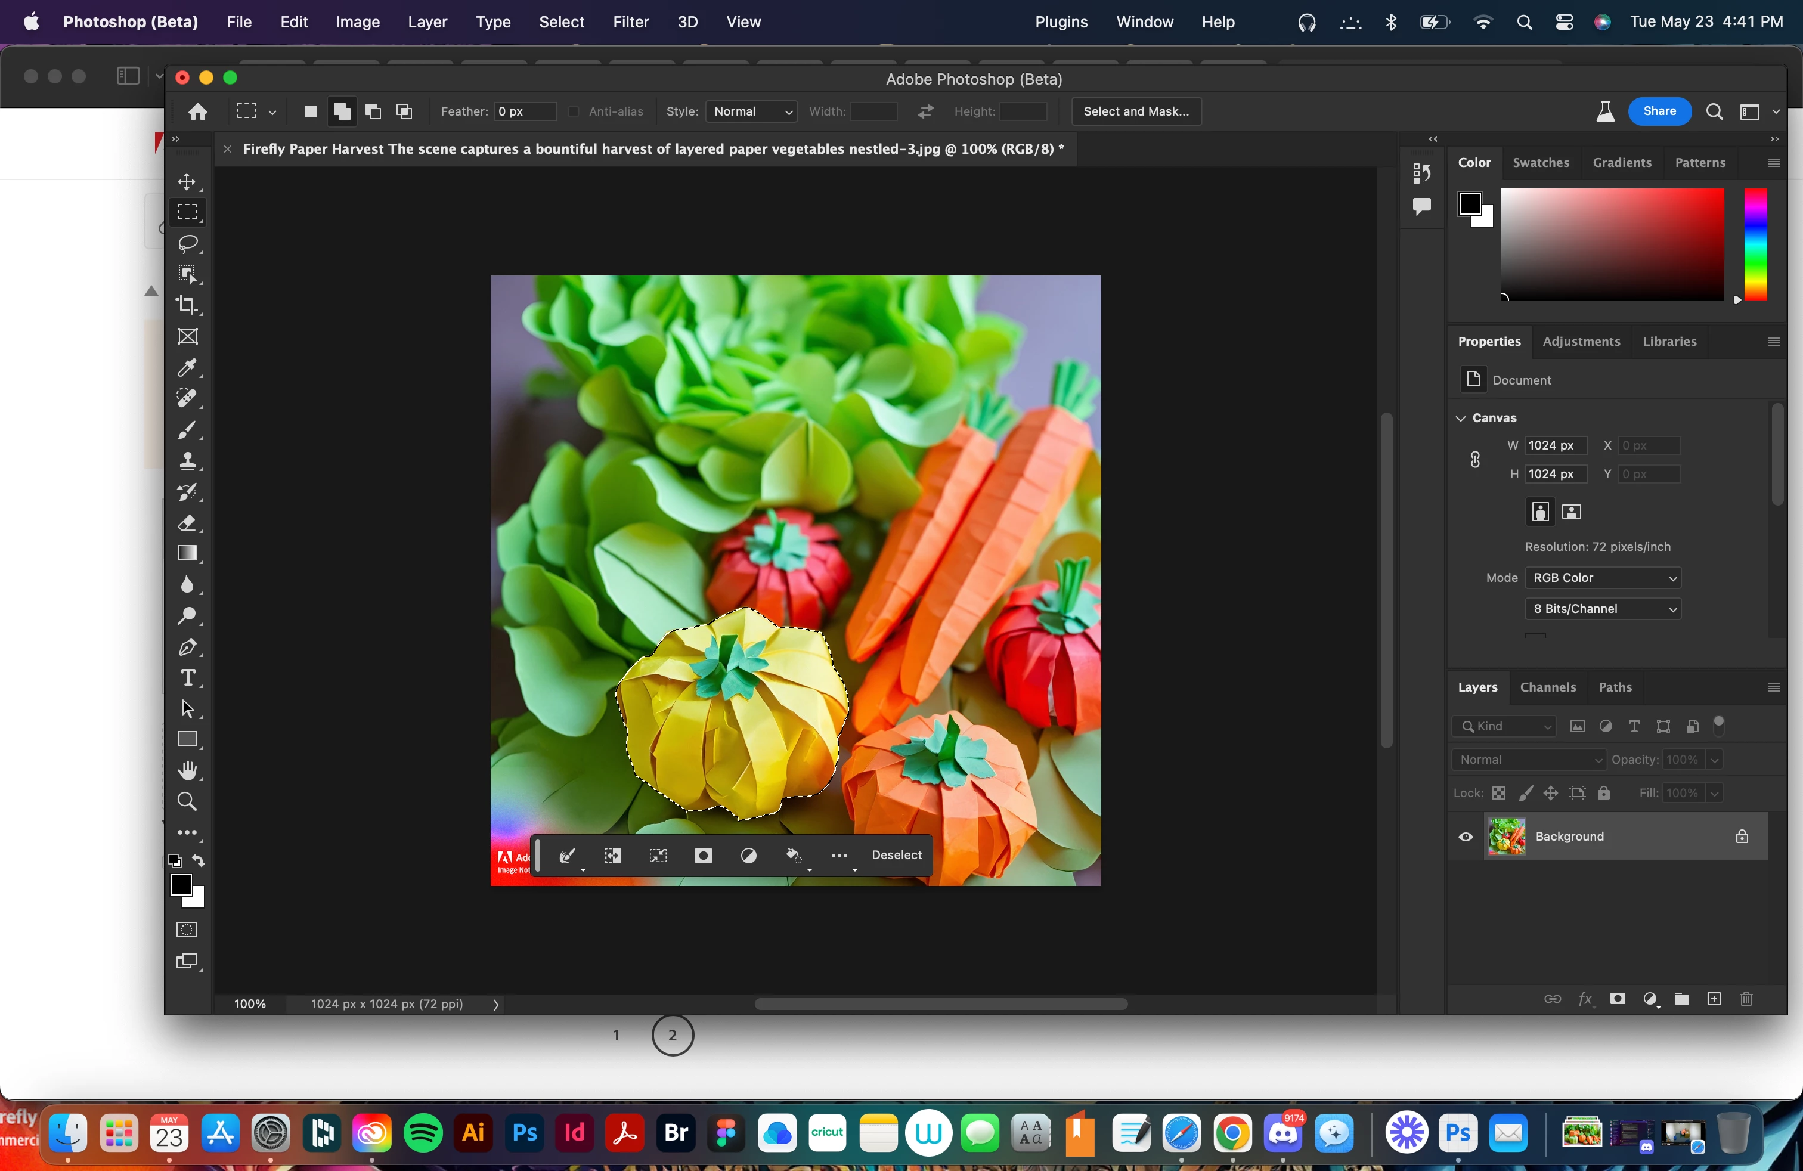Select the Horizontal Type tool

point(187,678)
